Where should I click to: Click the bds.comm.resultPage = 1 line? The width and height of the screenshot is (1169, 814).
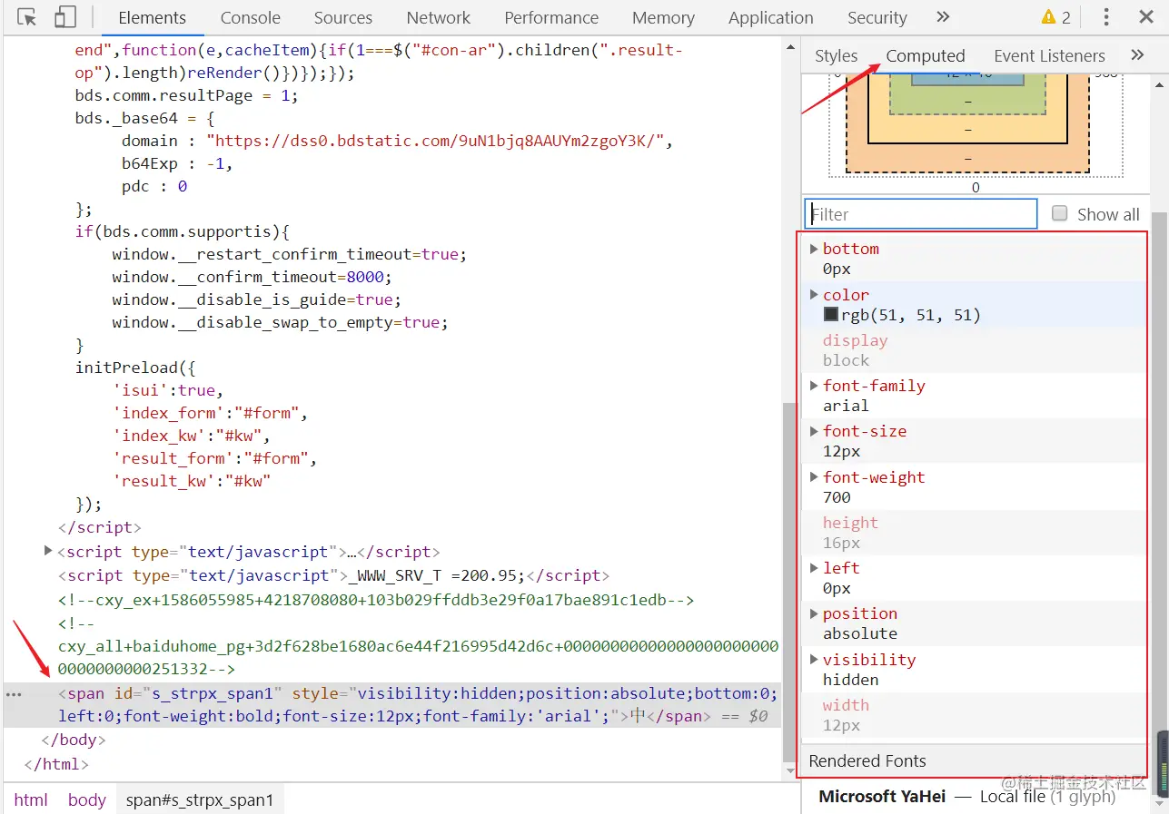coord(186,95)
